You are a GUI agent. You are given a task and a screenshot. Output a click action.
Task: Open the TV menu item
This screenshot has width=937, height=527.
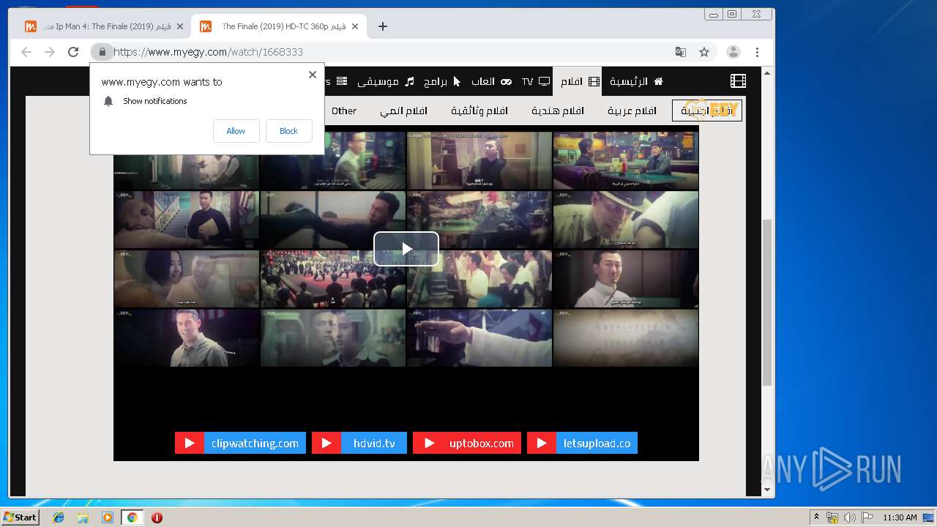coord(536,81)
